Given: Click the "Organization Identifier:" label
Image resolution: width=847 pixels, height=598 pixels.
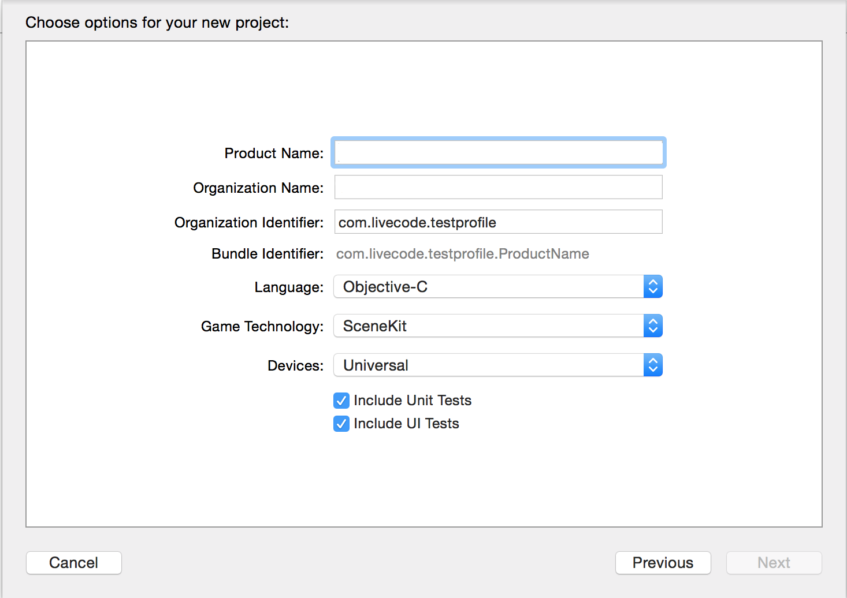Looking at the screenshot, I should [249, 223].
